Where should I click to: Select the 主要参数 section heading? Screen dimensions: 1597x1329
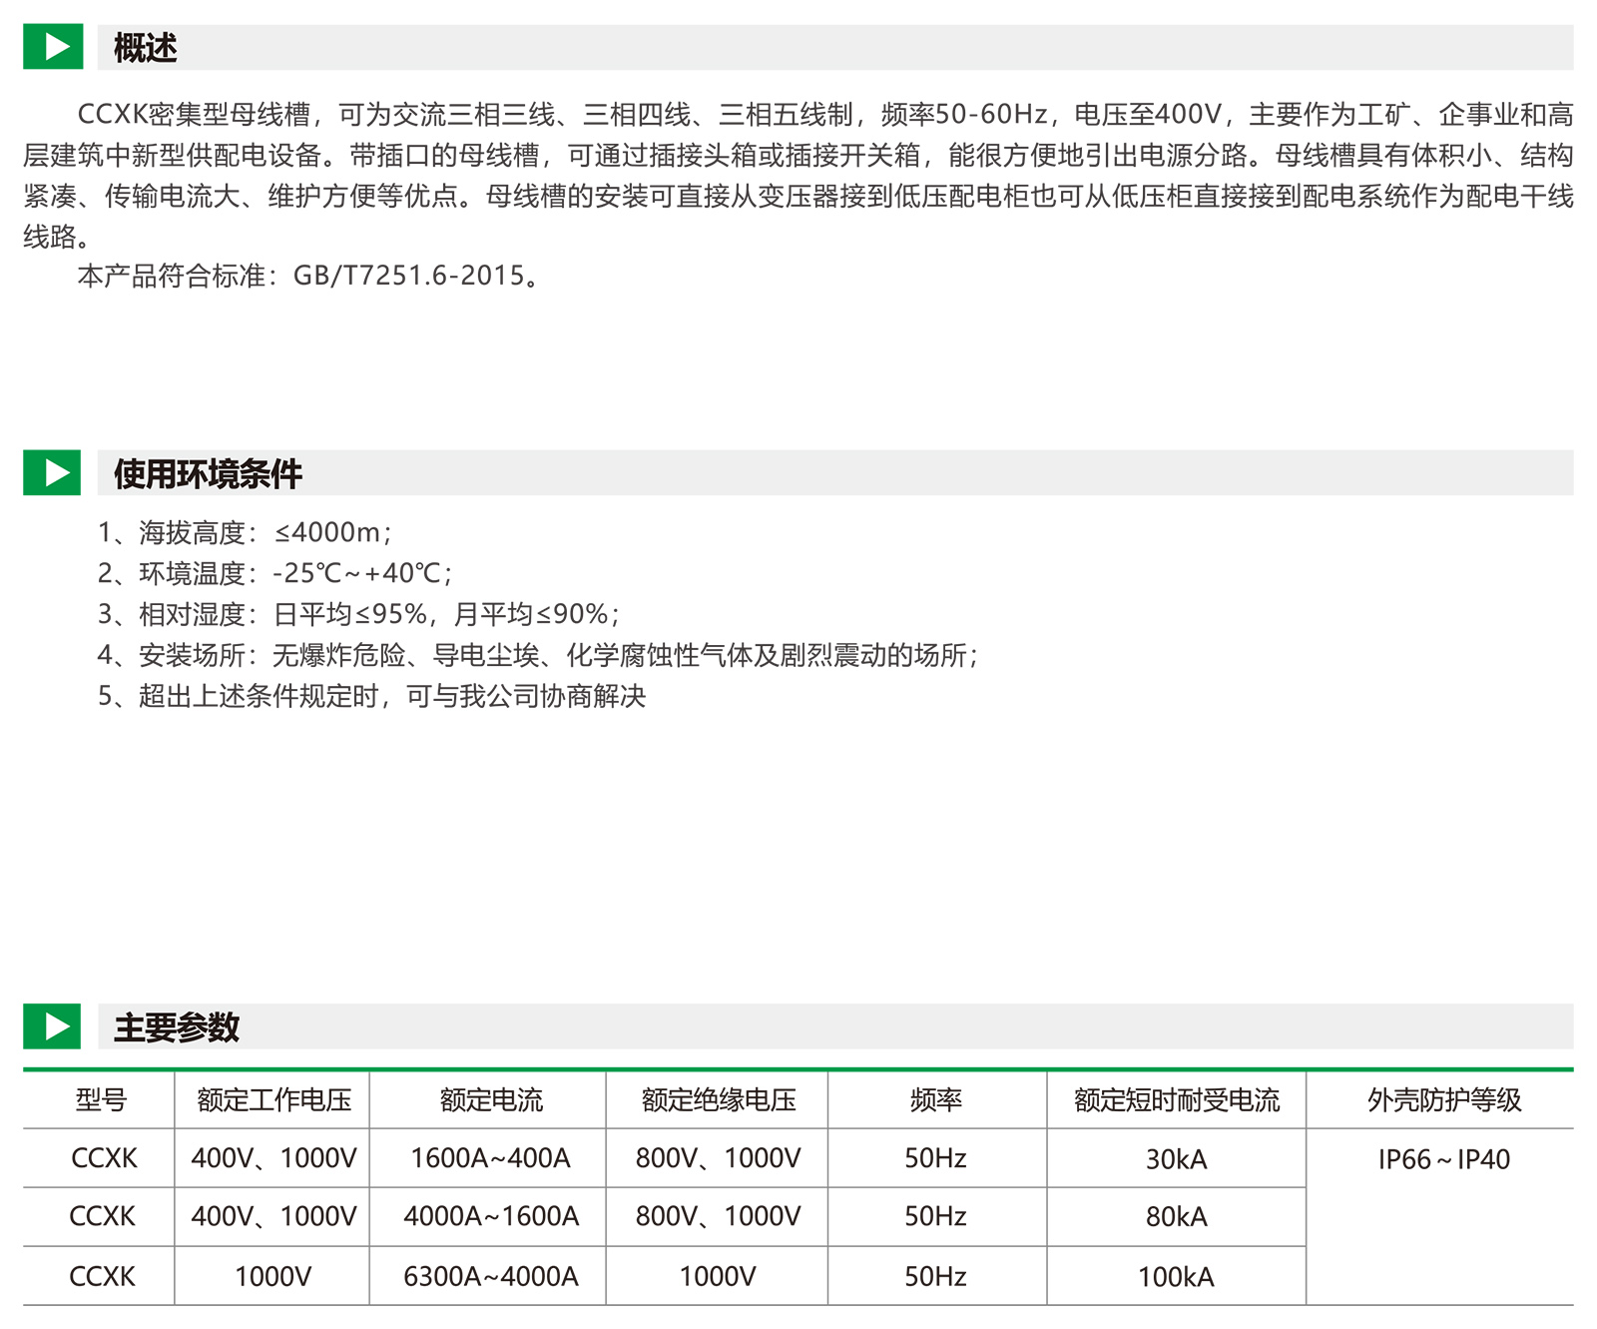(177, 1027)
